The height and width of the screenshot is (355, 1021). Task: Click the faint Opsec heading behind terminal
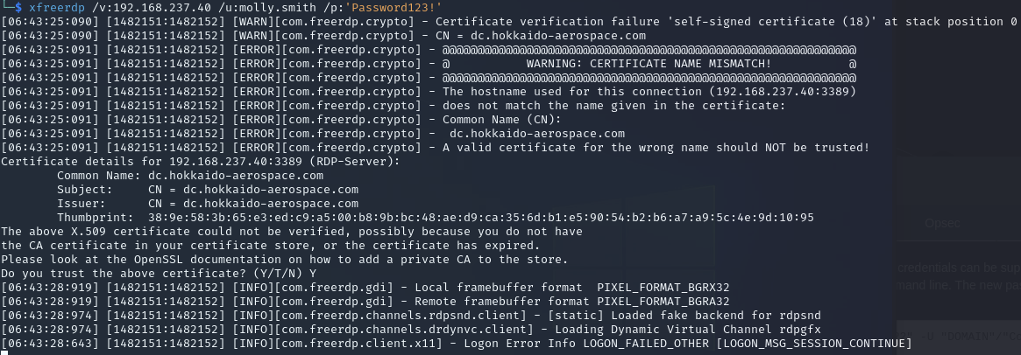941,223
